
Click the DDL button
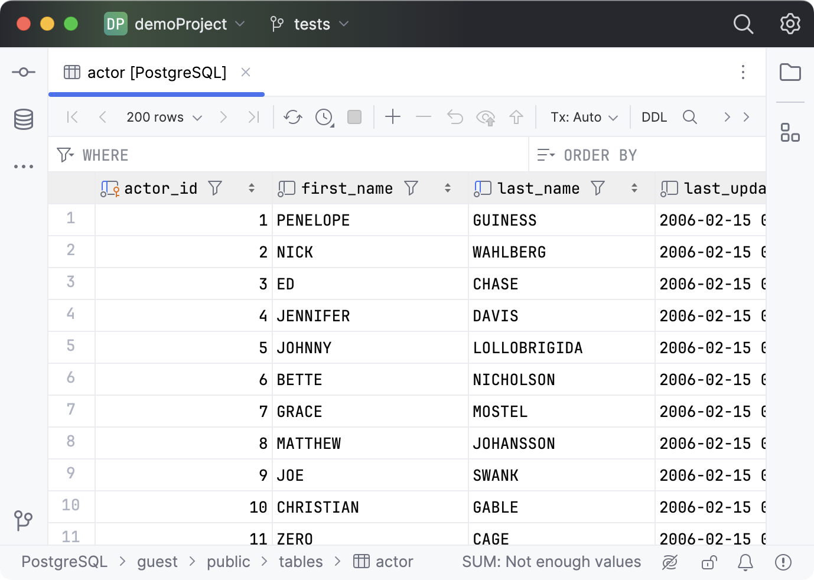654,117
